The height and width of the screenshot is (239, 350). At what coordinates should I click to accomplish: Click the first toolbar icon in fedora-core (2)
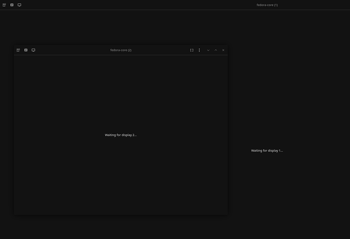(x=18, y=50)
